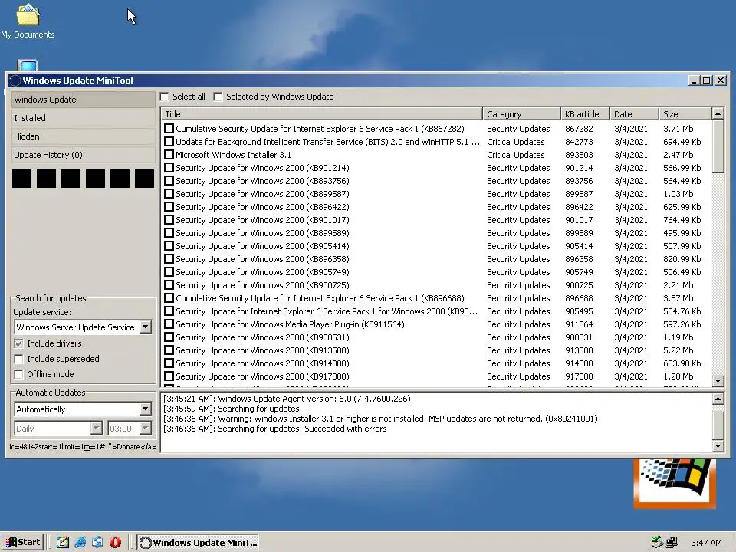This screenshot has height=552, width=736.
Task: Click the taskbar clock showing 3:47 AM
Action: [706, 543]
